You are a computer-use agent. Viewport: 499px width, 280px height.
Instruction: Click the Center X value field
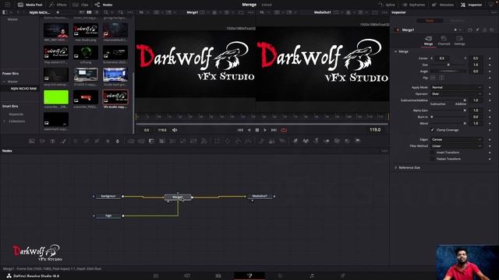point(442,58)
